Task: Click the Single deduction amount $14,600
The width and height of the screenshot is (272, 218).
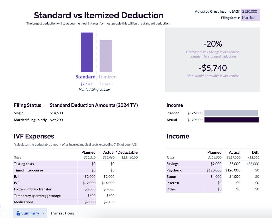Action: [56, 113]
